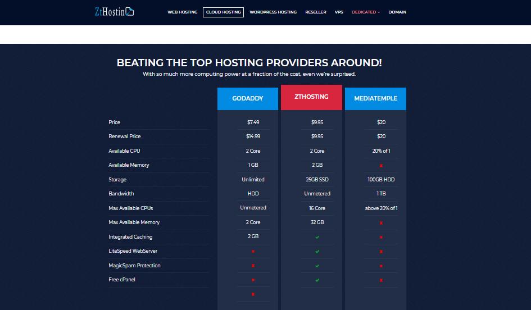Click GoDaddy red cross in Free cPanel row
The height and width of the screenshot is (310, 531).
pos(253,280)
